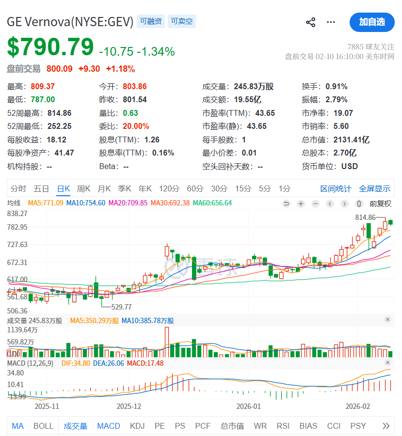Click the 529.77 low marker on chart
The width and height of the screenshot is (402, 436).
click(121, 307)
